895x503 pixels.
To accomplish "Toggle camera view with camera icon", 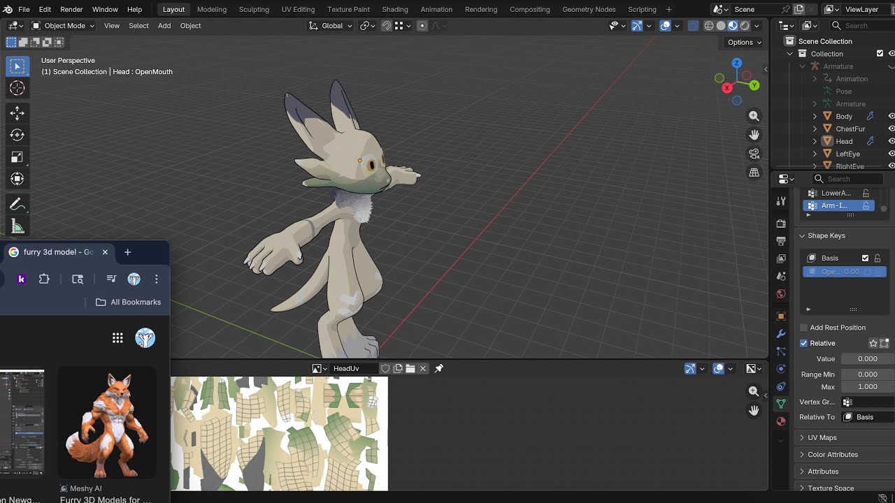I will pos(754,154).
